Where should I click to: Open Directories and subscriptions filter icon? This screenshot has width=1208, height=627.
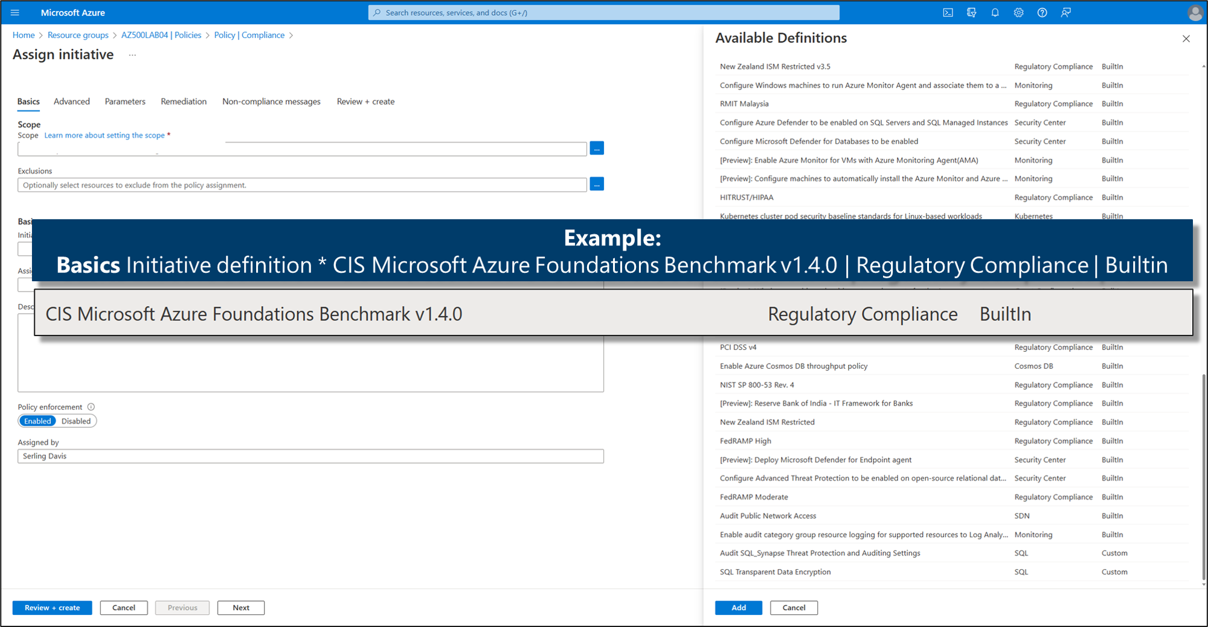[x=971, y=13]
